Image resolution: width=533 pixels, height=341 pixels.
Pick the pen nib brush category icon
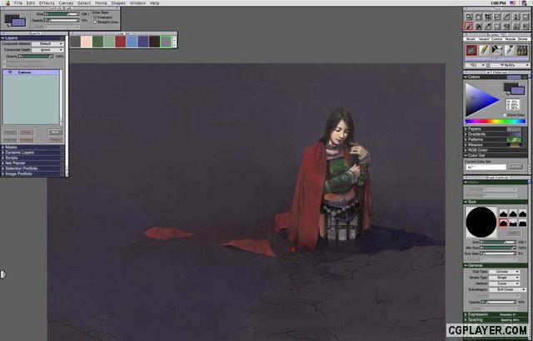coord(510,50)
